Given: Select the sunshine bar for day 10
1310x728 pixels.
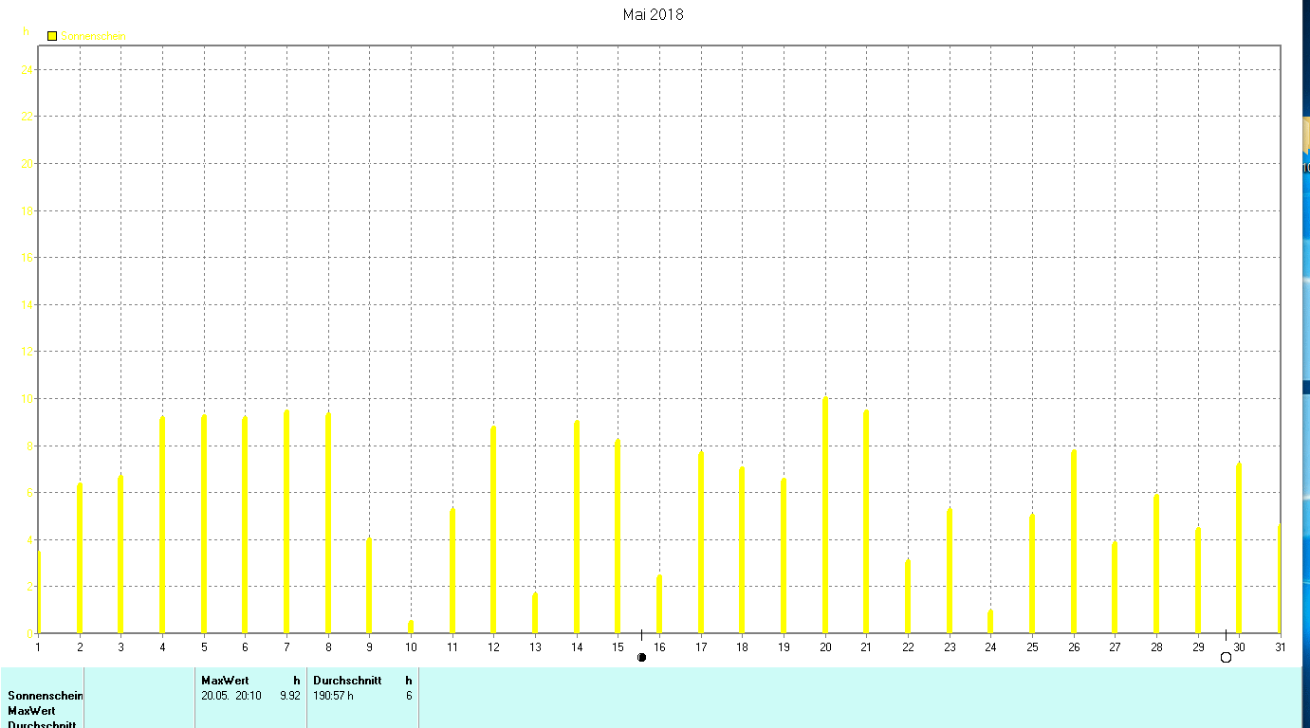Looking at the screenshot, I should [x=411, y=627].
